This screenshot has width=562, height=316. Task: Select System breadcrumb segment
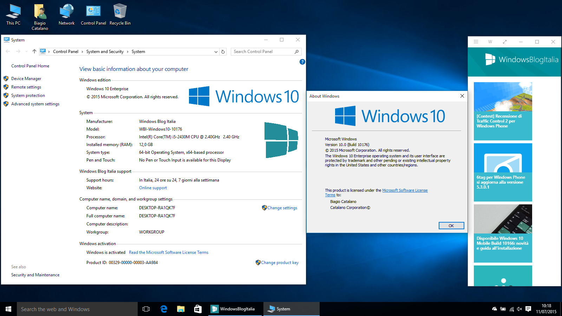click(138, 52)
